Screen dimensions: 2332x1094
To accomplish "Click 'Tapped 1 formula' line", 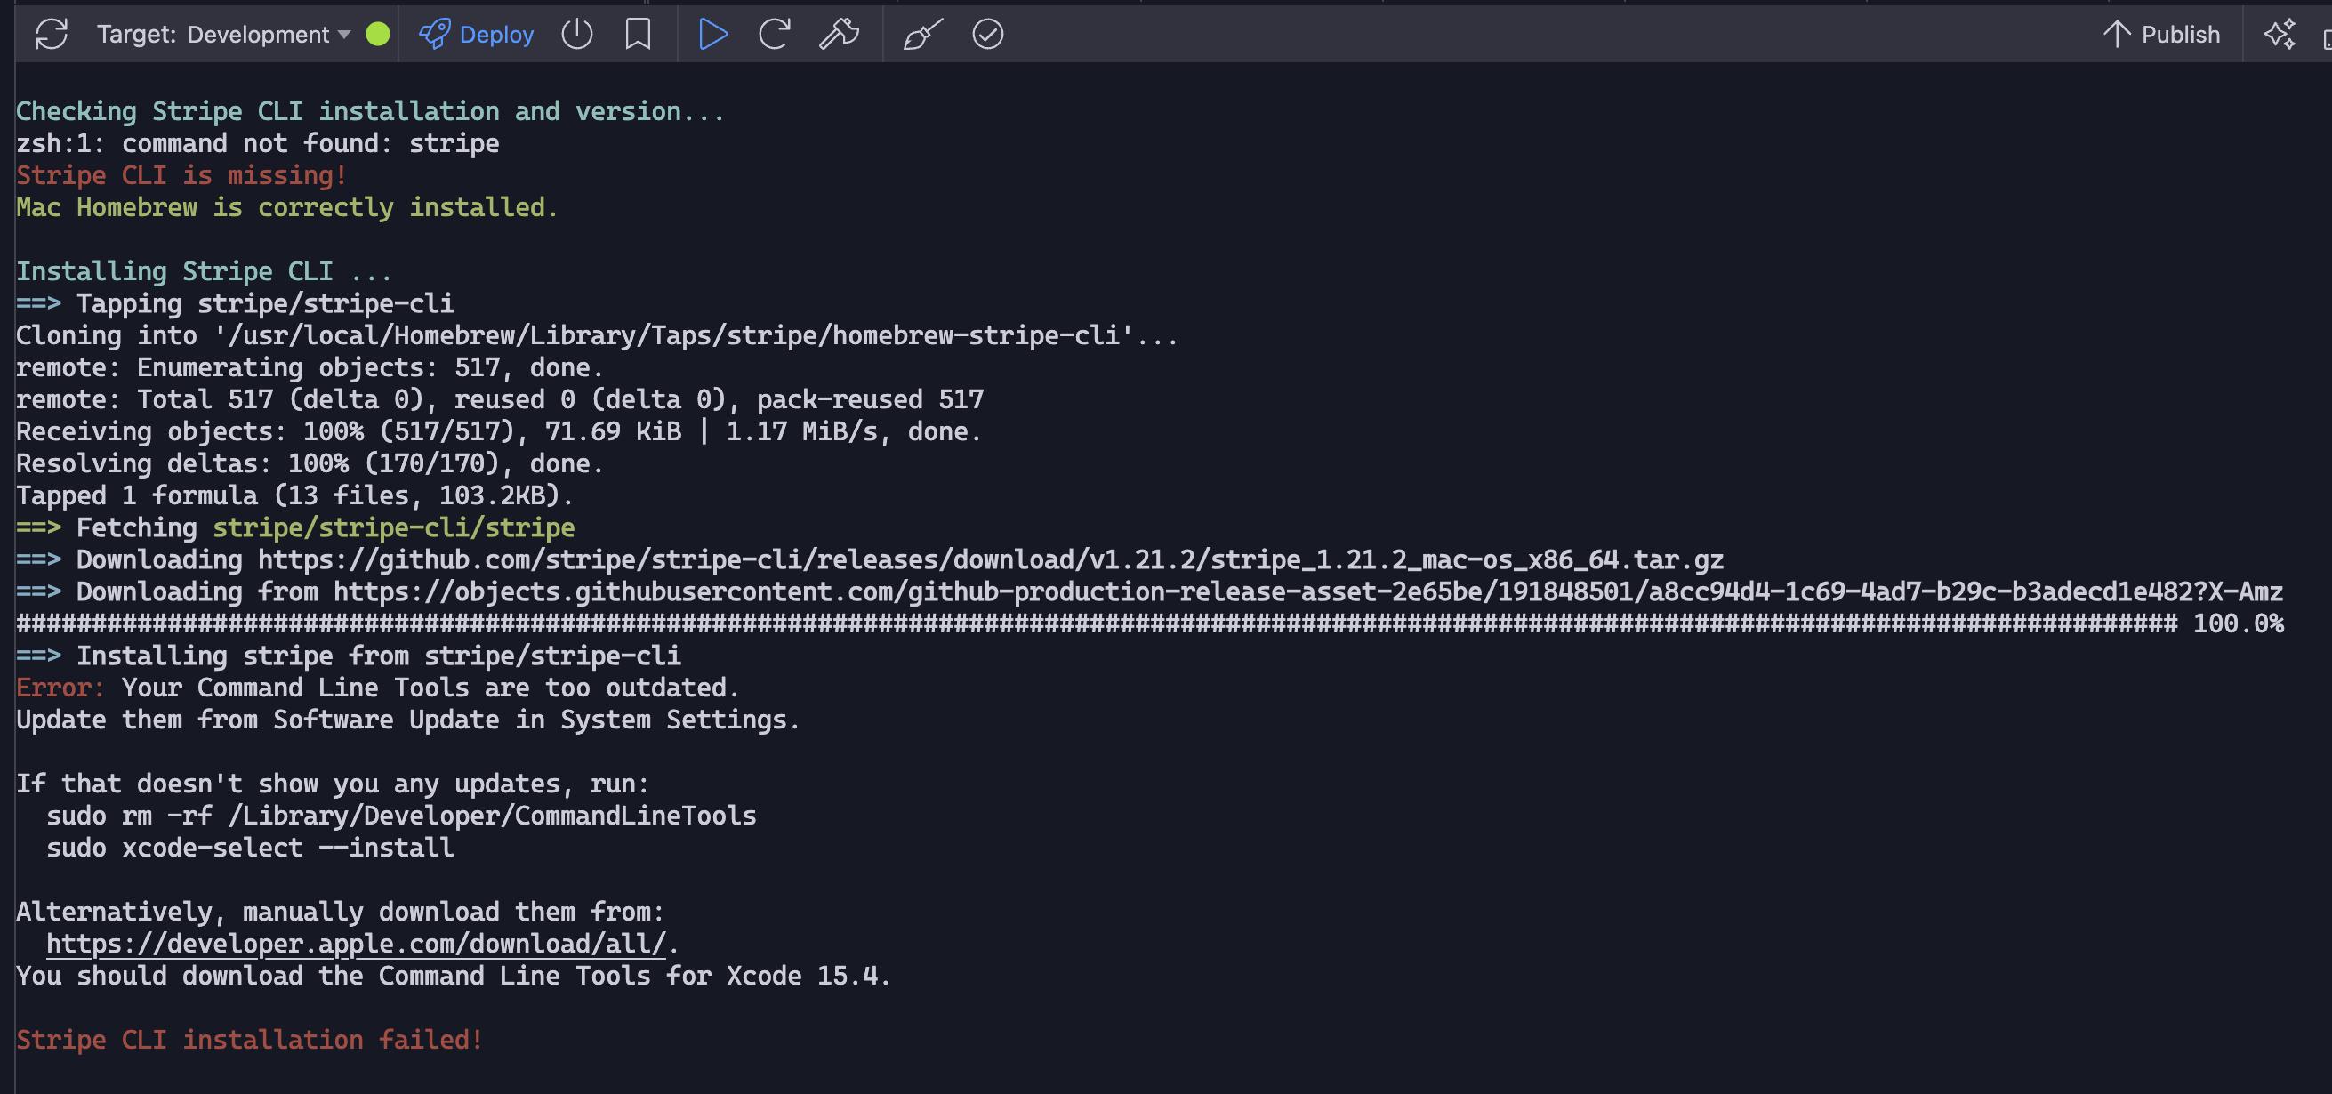I will coord(295,495).
